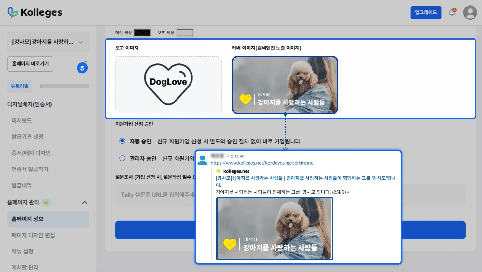Image resolution: width=482 pixels, height=272 pixels.
Task: Click the 로고 이미지 label
Action: [x=127, y=48]
